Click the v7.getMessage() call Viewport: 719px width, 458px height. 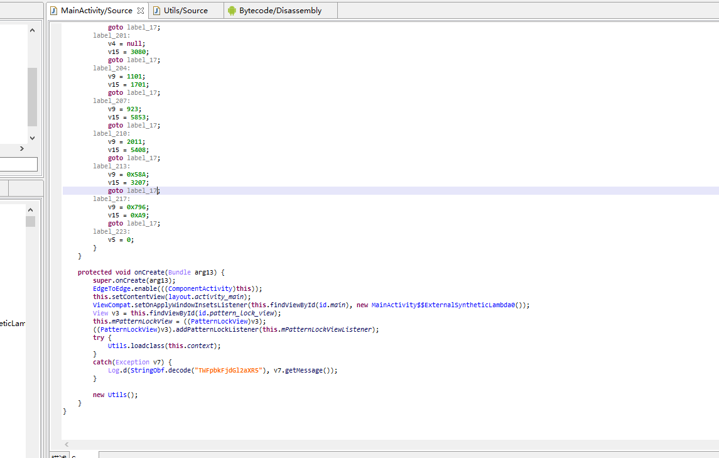pyautogui.click(x=303, y=370)
